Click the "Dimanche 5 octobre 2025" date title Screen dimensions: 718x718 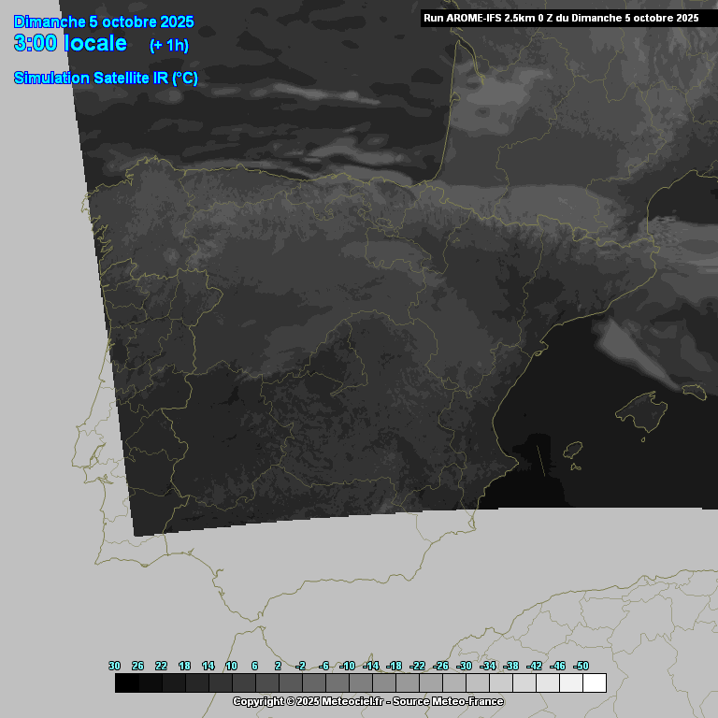click(104, 22)
